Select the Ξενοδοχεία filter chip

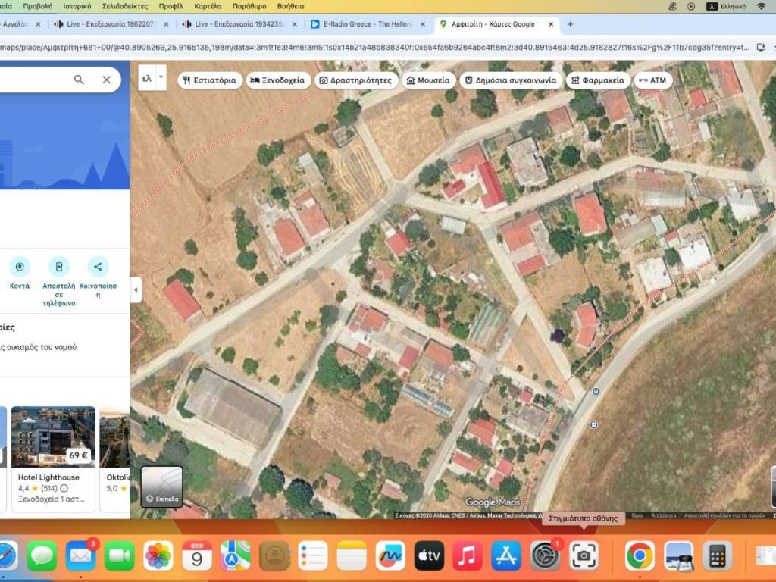[278, 80]
